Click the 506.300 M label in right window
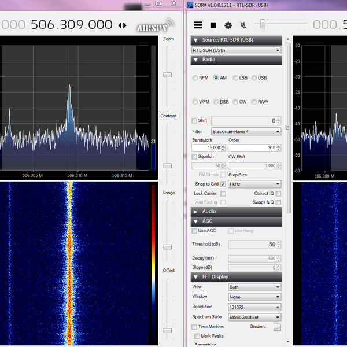Image resolution: width=347 pixels, height=347 pixels. point(324,176)
